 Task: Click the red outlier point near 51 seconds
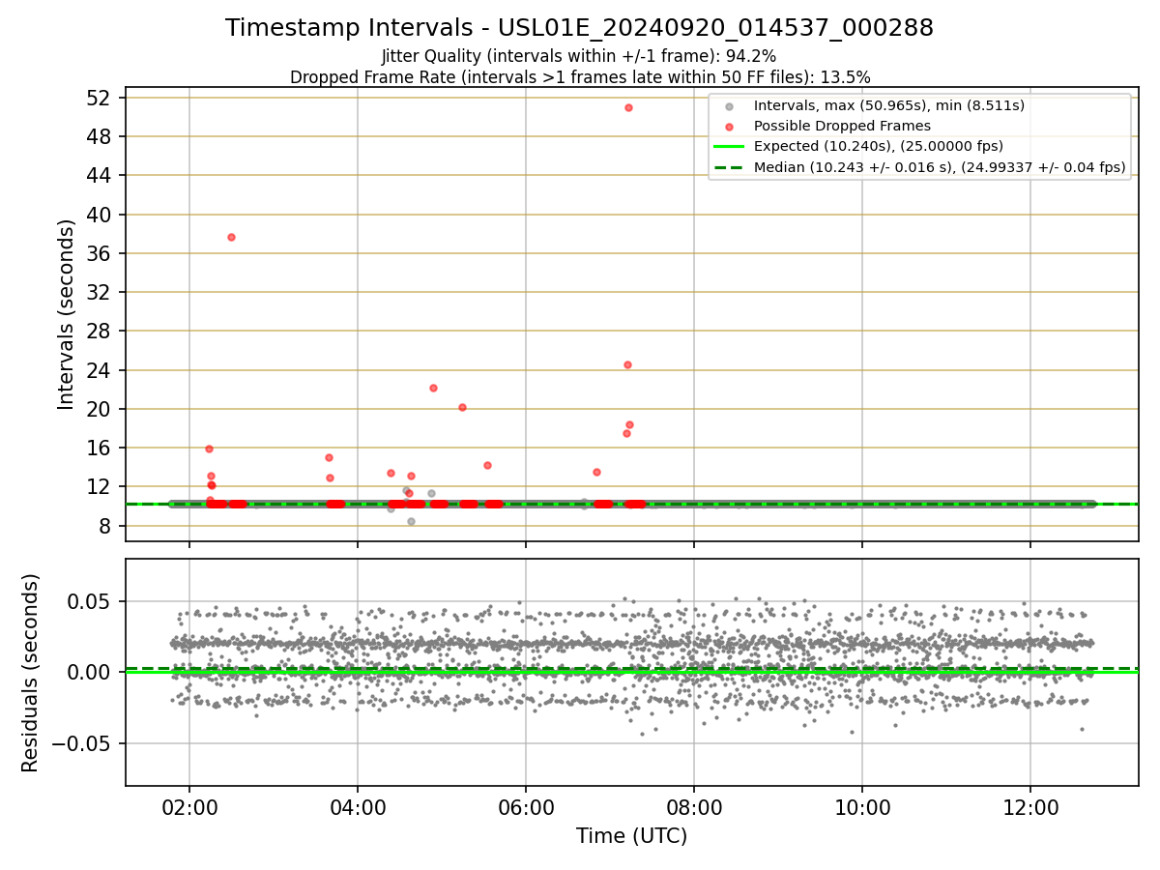(628, 107)
